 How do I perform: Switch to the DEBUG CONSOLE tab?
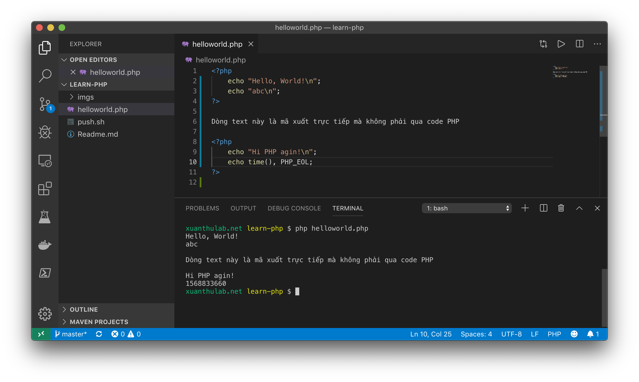[x=294, y=208]
